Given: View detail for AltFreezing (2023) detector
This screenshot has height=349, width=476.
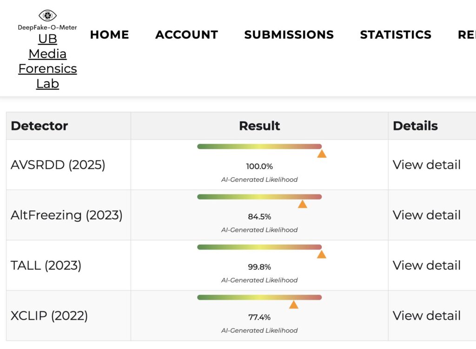Looking at the screenshot, I should pyautogui.click(x=426, y=215).
